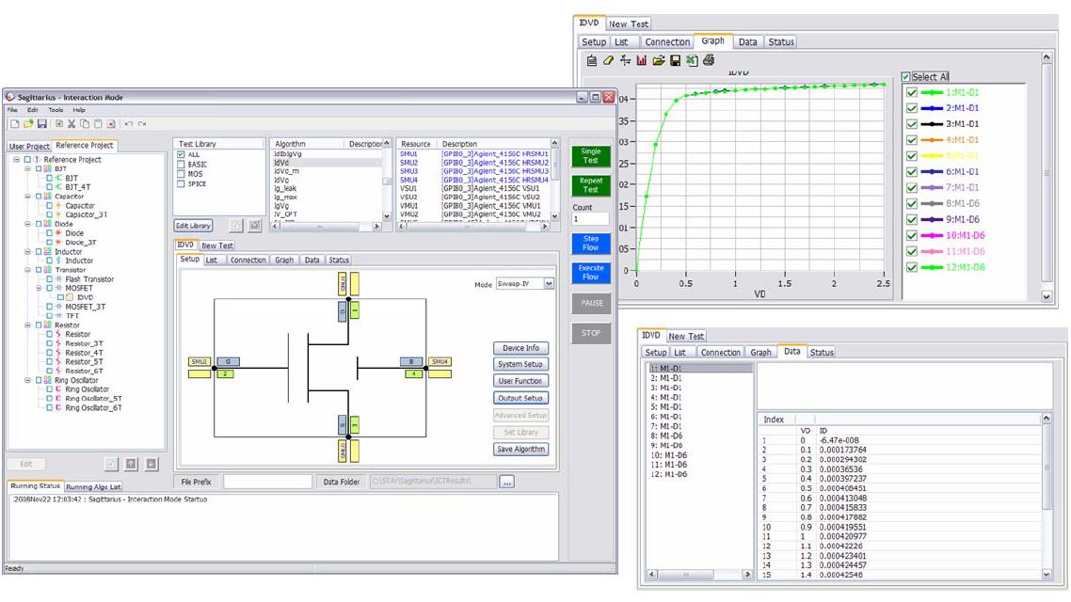Click the orange line swatch for 4:M1-D1
This screenshot has width=1071, height=602.
click(x=932, y=140)
